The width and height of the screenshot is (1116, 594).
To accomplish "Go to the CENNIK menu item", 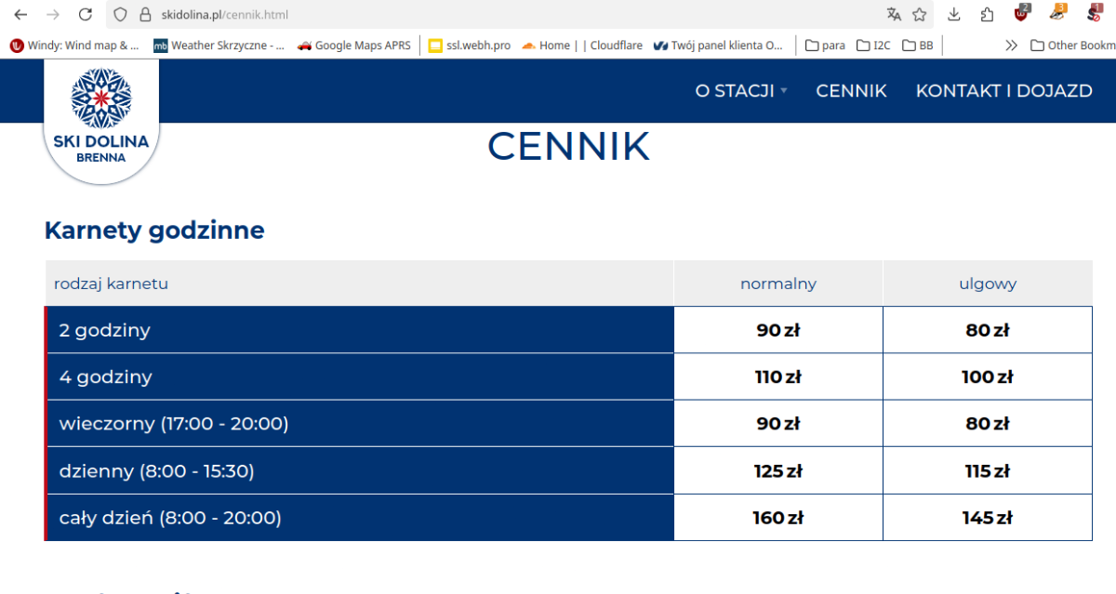I will coord(851,90).
